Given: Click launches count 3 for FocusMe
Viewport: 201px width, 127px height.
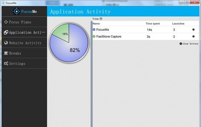Looking at the screenshot, I should (174, 30).
